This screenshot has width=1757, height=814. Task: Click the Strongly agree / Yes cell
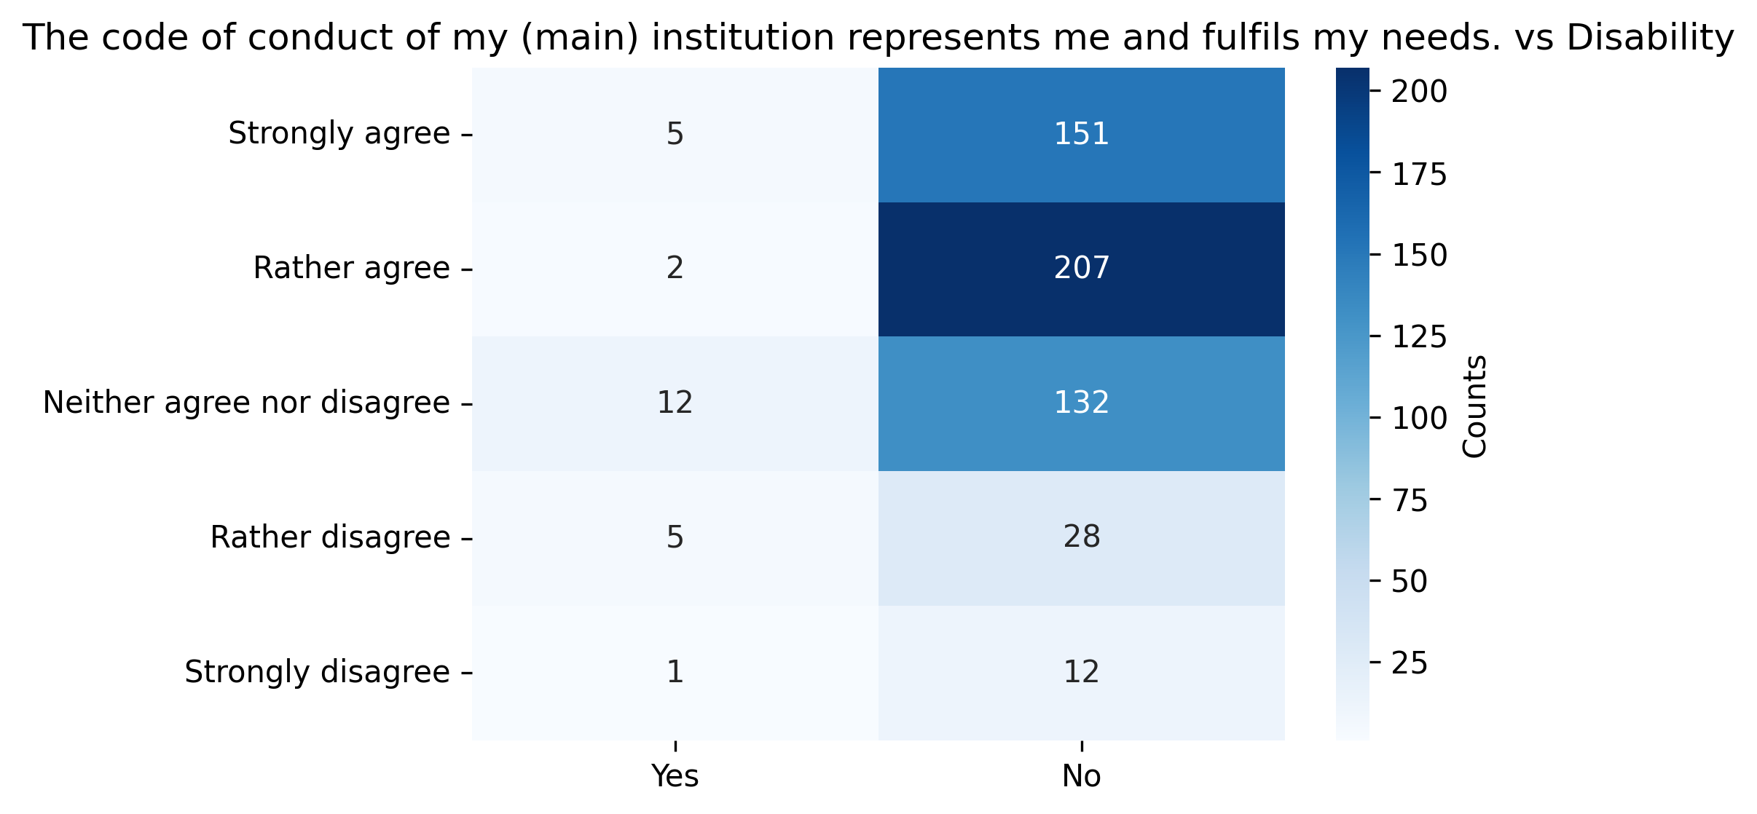pos(675,135)
